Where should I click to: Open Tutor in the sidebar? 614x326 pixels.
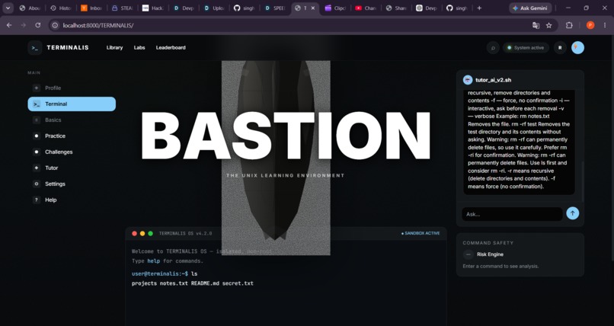point(72,168)
